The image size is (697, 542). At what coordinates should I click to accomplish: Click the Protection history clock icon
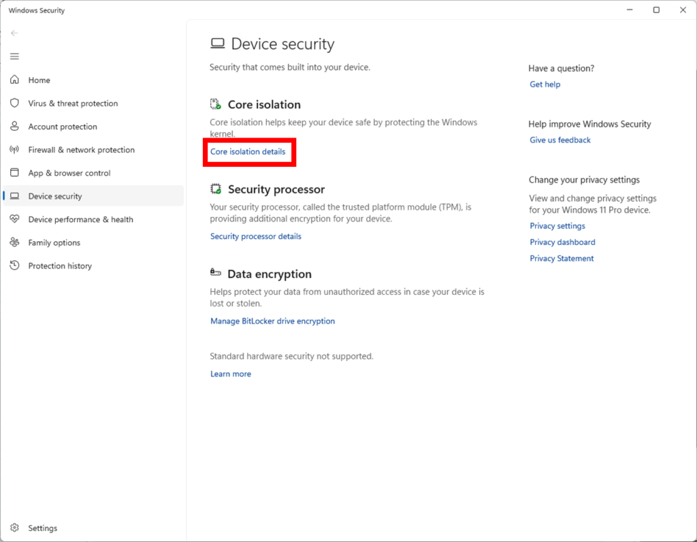15,265
